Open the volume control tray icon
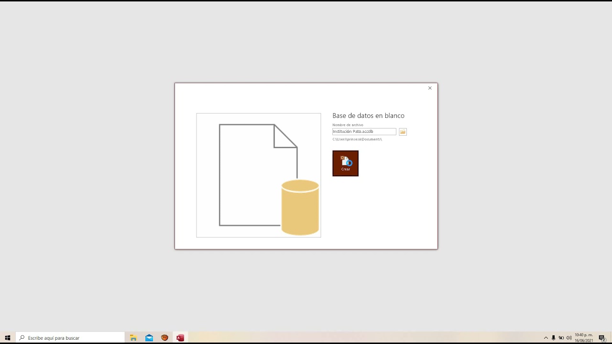 (x=569, y=338)
